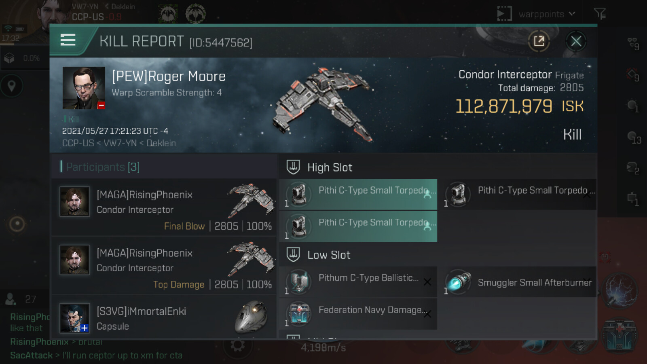The width and height of the screenshot is (647, 364).
Task: Select the Smuggler Small Afterburner module
Action: [518, 282]
